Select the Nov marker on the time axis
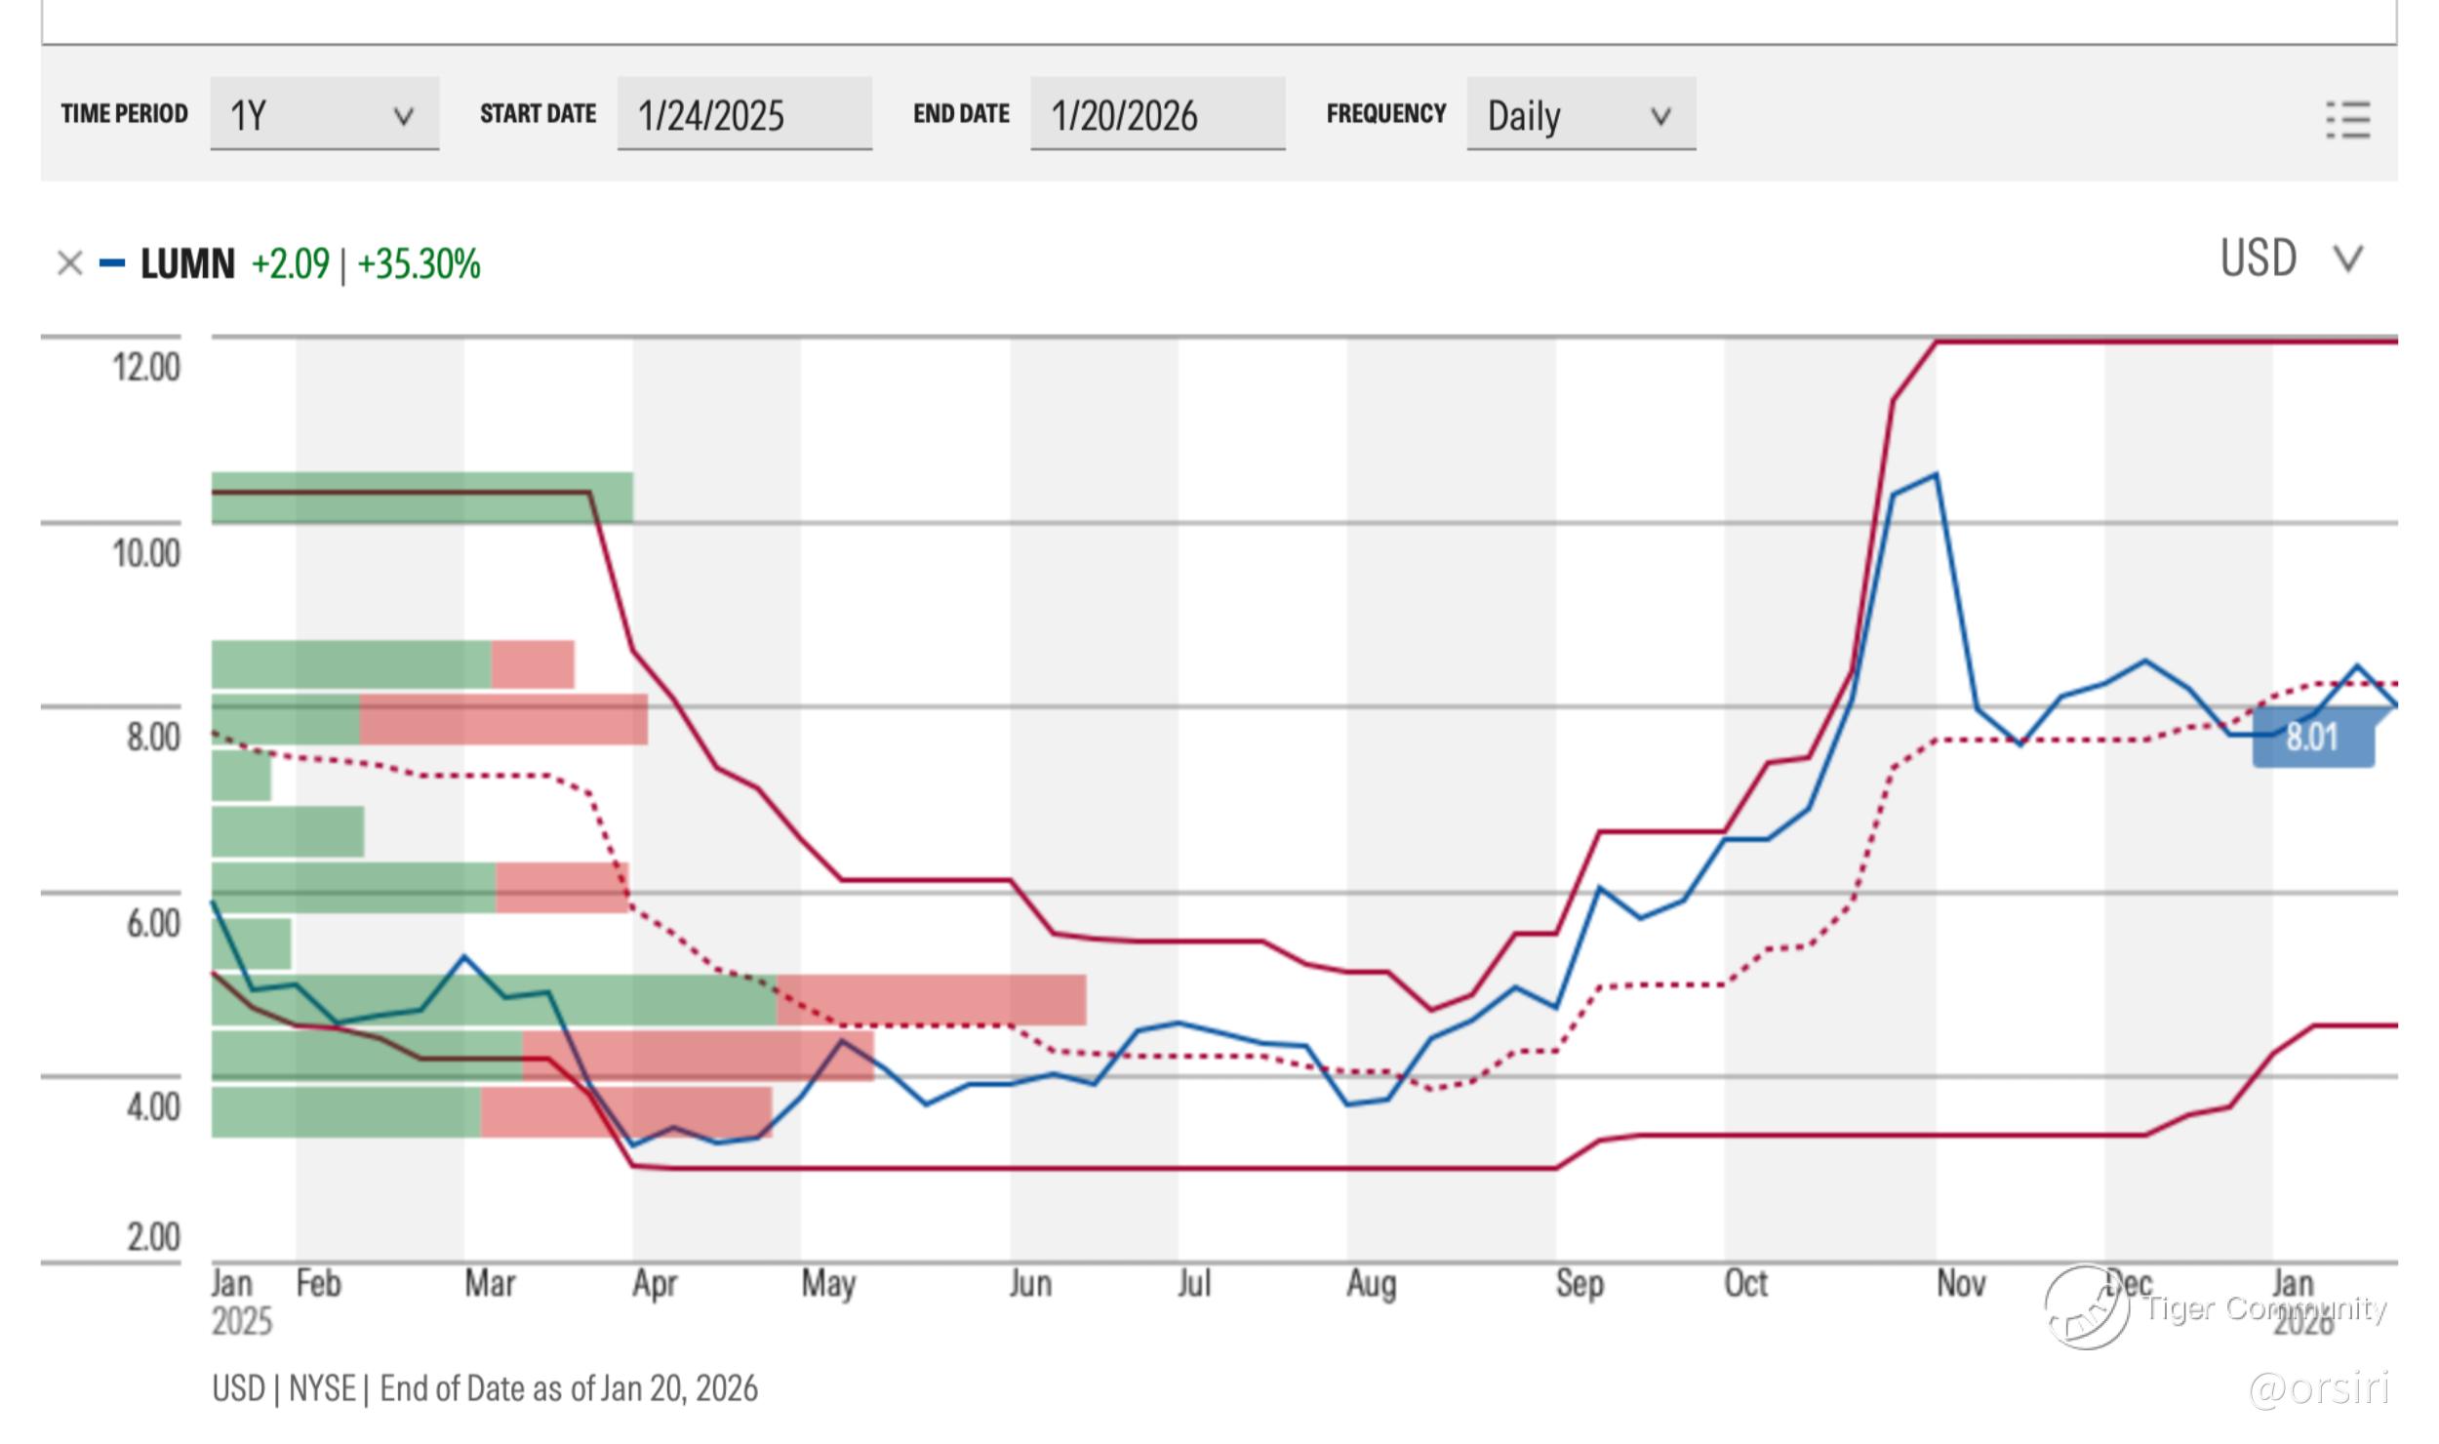Viewport: 2439px width, 1444px height. [1960, 1283]
